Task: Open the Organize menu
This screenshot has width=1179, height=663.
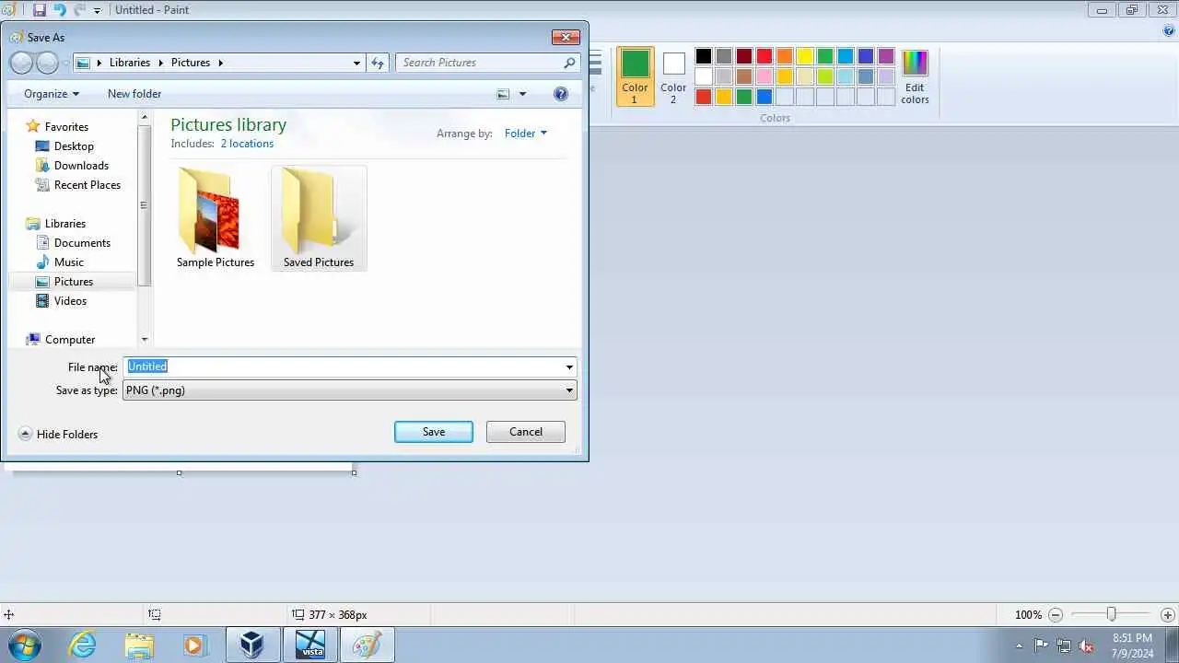Action: [x=52, y=94]
